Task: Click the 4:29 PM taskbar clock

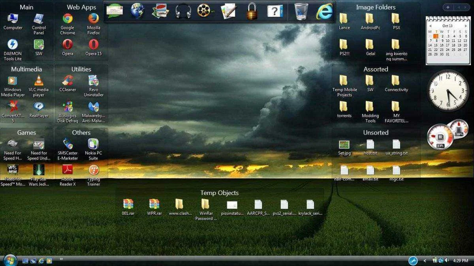Action: point(461,261)
